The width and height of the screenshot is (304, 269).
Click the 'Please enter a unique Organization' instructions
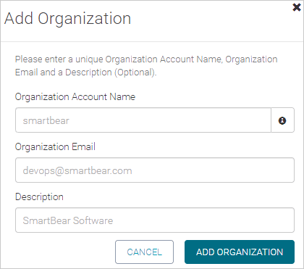coord(146,65)
